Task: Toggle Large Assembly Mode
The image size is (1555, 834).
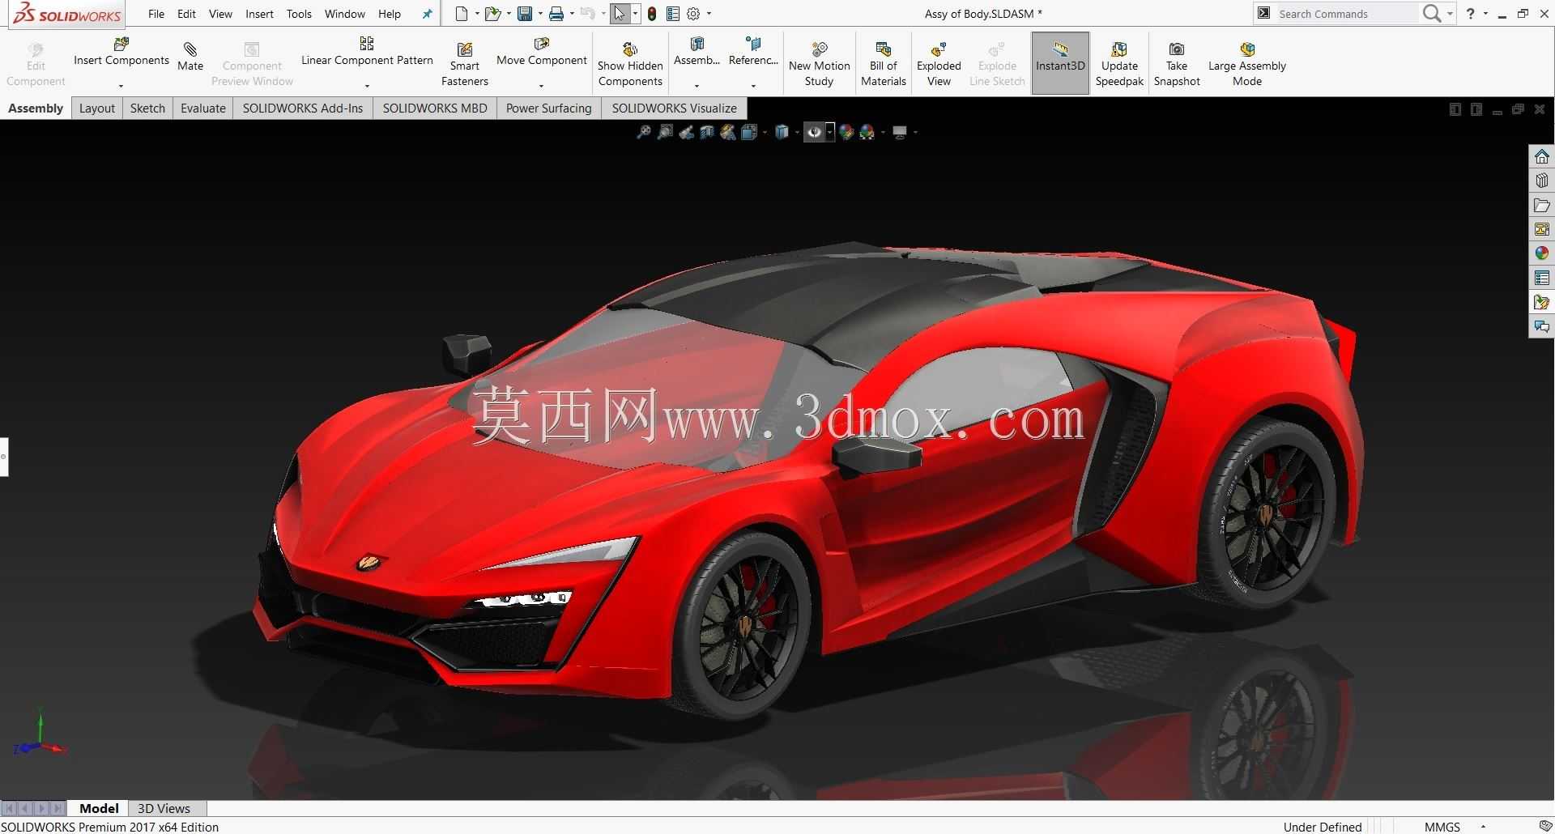Action: tap(1247, 64)
